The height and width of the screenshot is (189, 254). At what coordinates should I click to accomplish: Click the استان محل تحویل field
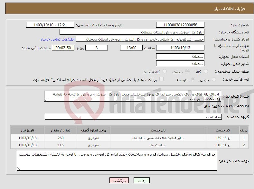(180, 56)
